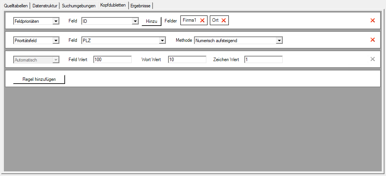386x176 pixels.
Task: Click the Hinzu button
Action: 151,21
